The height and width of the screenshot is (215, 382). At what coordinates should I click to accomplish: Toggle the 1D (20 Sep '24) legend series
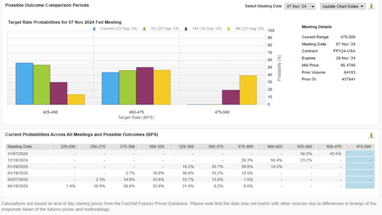click(x=161, y=28)
